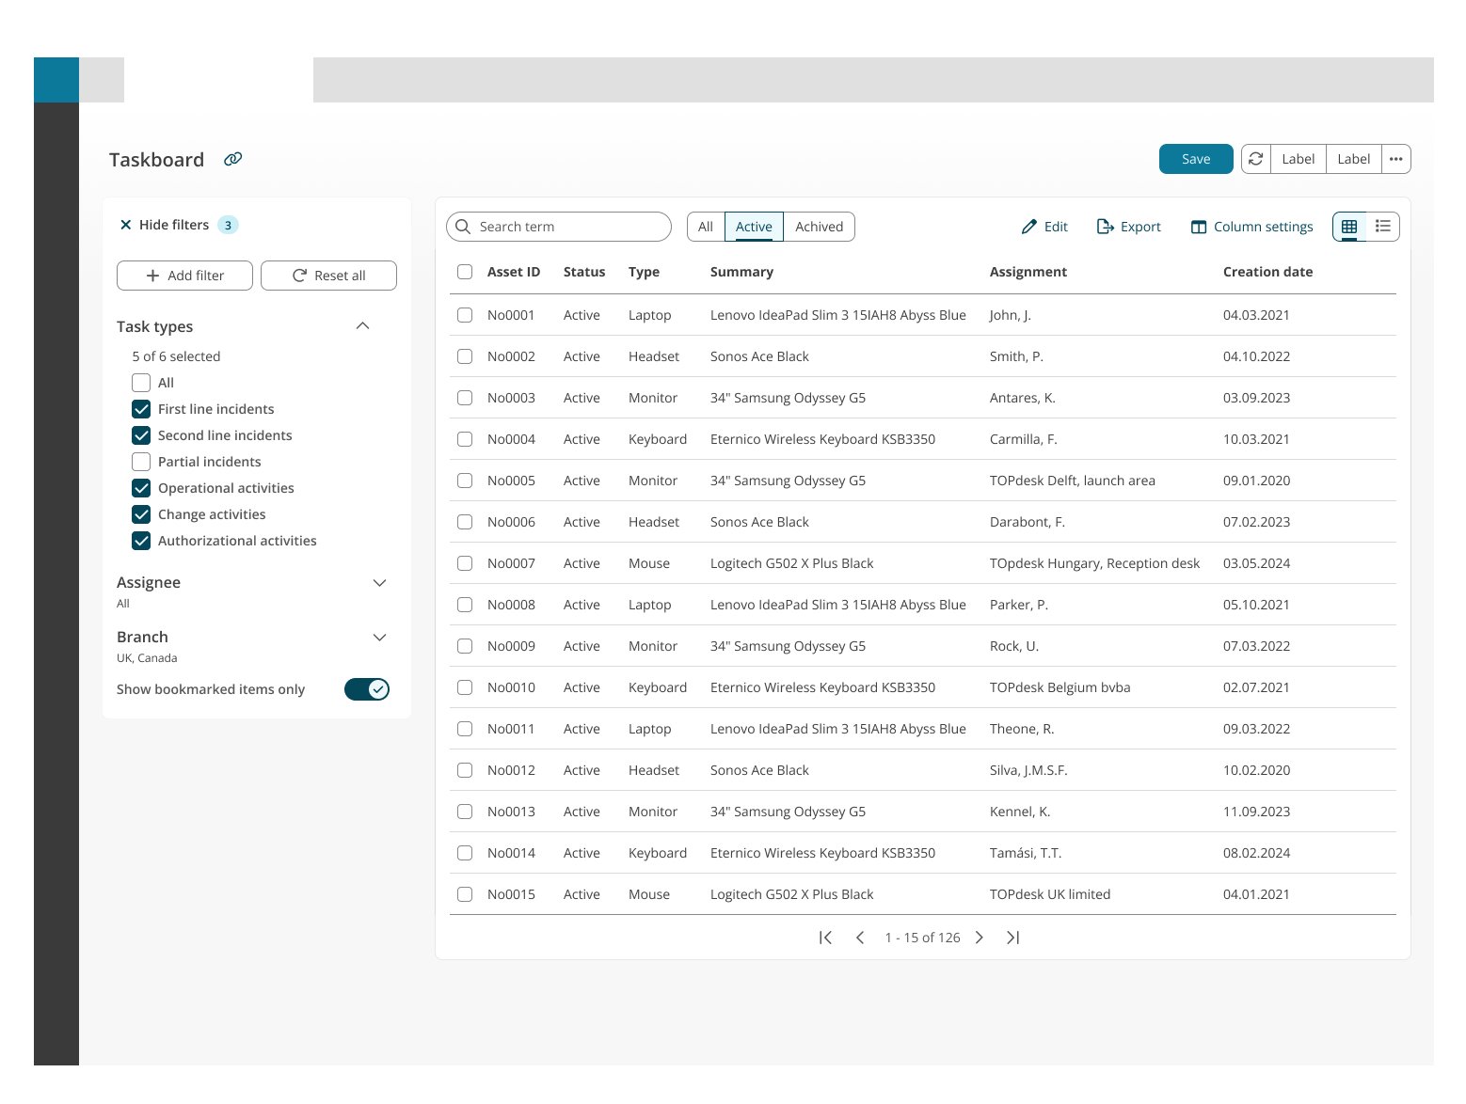Click the filter count badge 3
1466x1104 pixels.
click(228, 225)
